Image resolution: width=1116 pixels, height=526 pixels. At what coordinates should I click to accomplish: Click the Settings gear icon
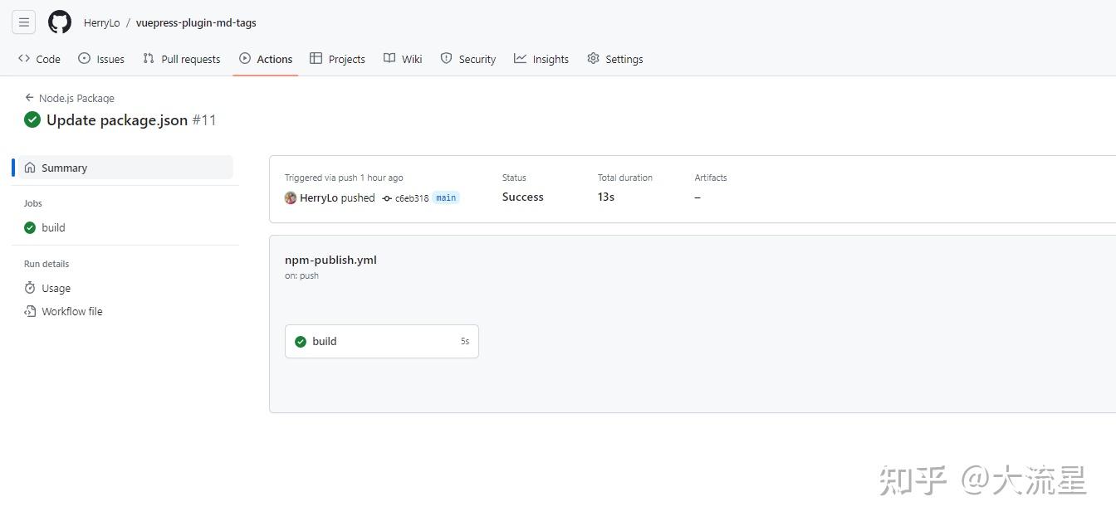click(593, 58)
